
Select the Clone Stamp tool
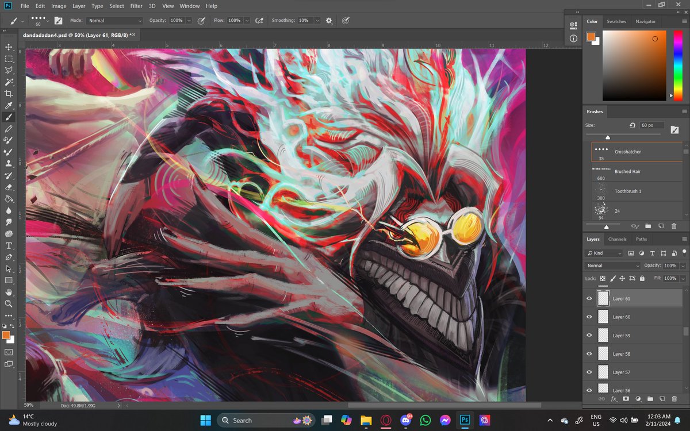pos(9,164)
